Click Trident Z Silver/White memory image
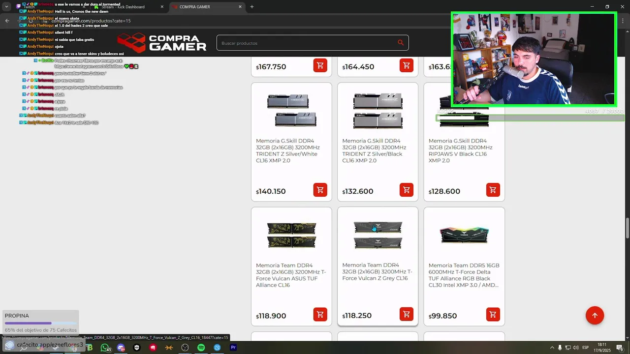Viewport: 630px width, 354px height. tap(291, 110)
